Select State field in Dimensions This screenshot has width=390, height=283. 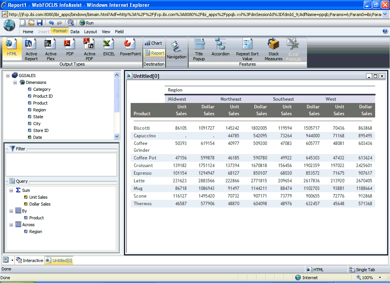38,117
